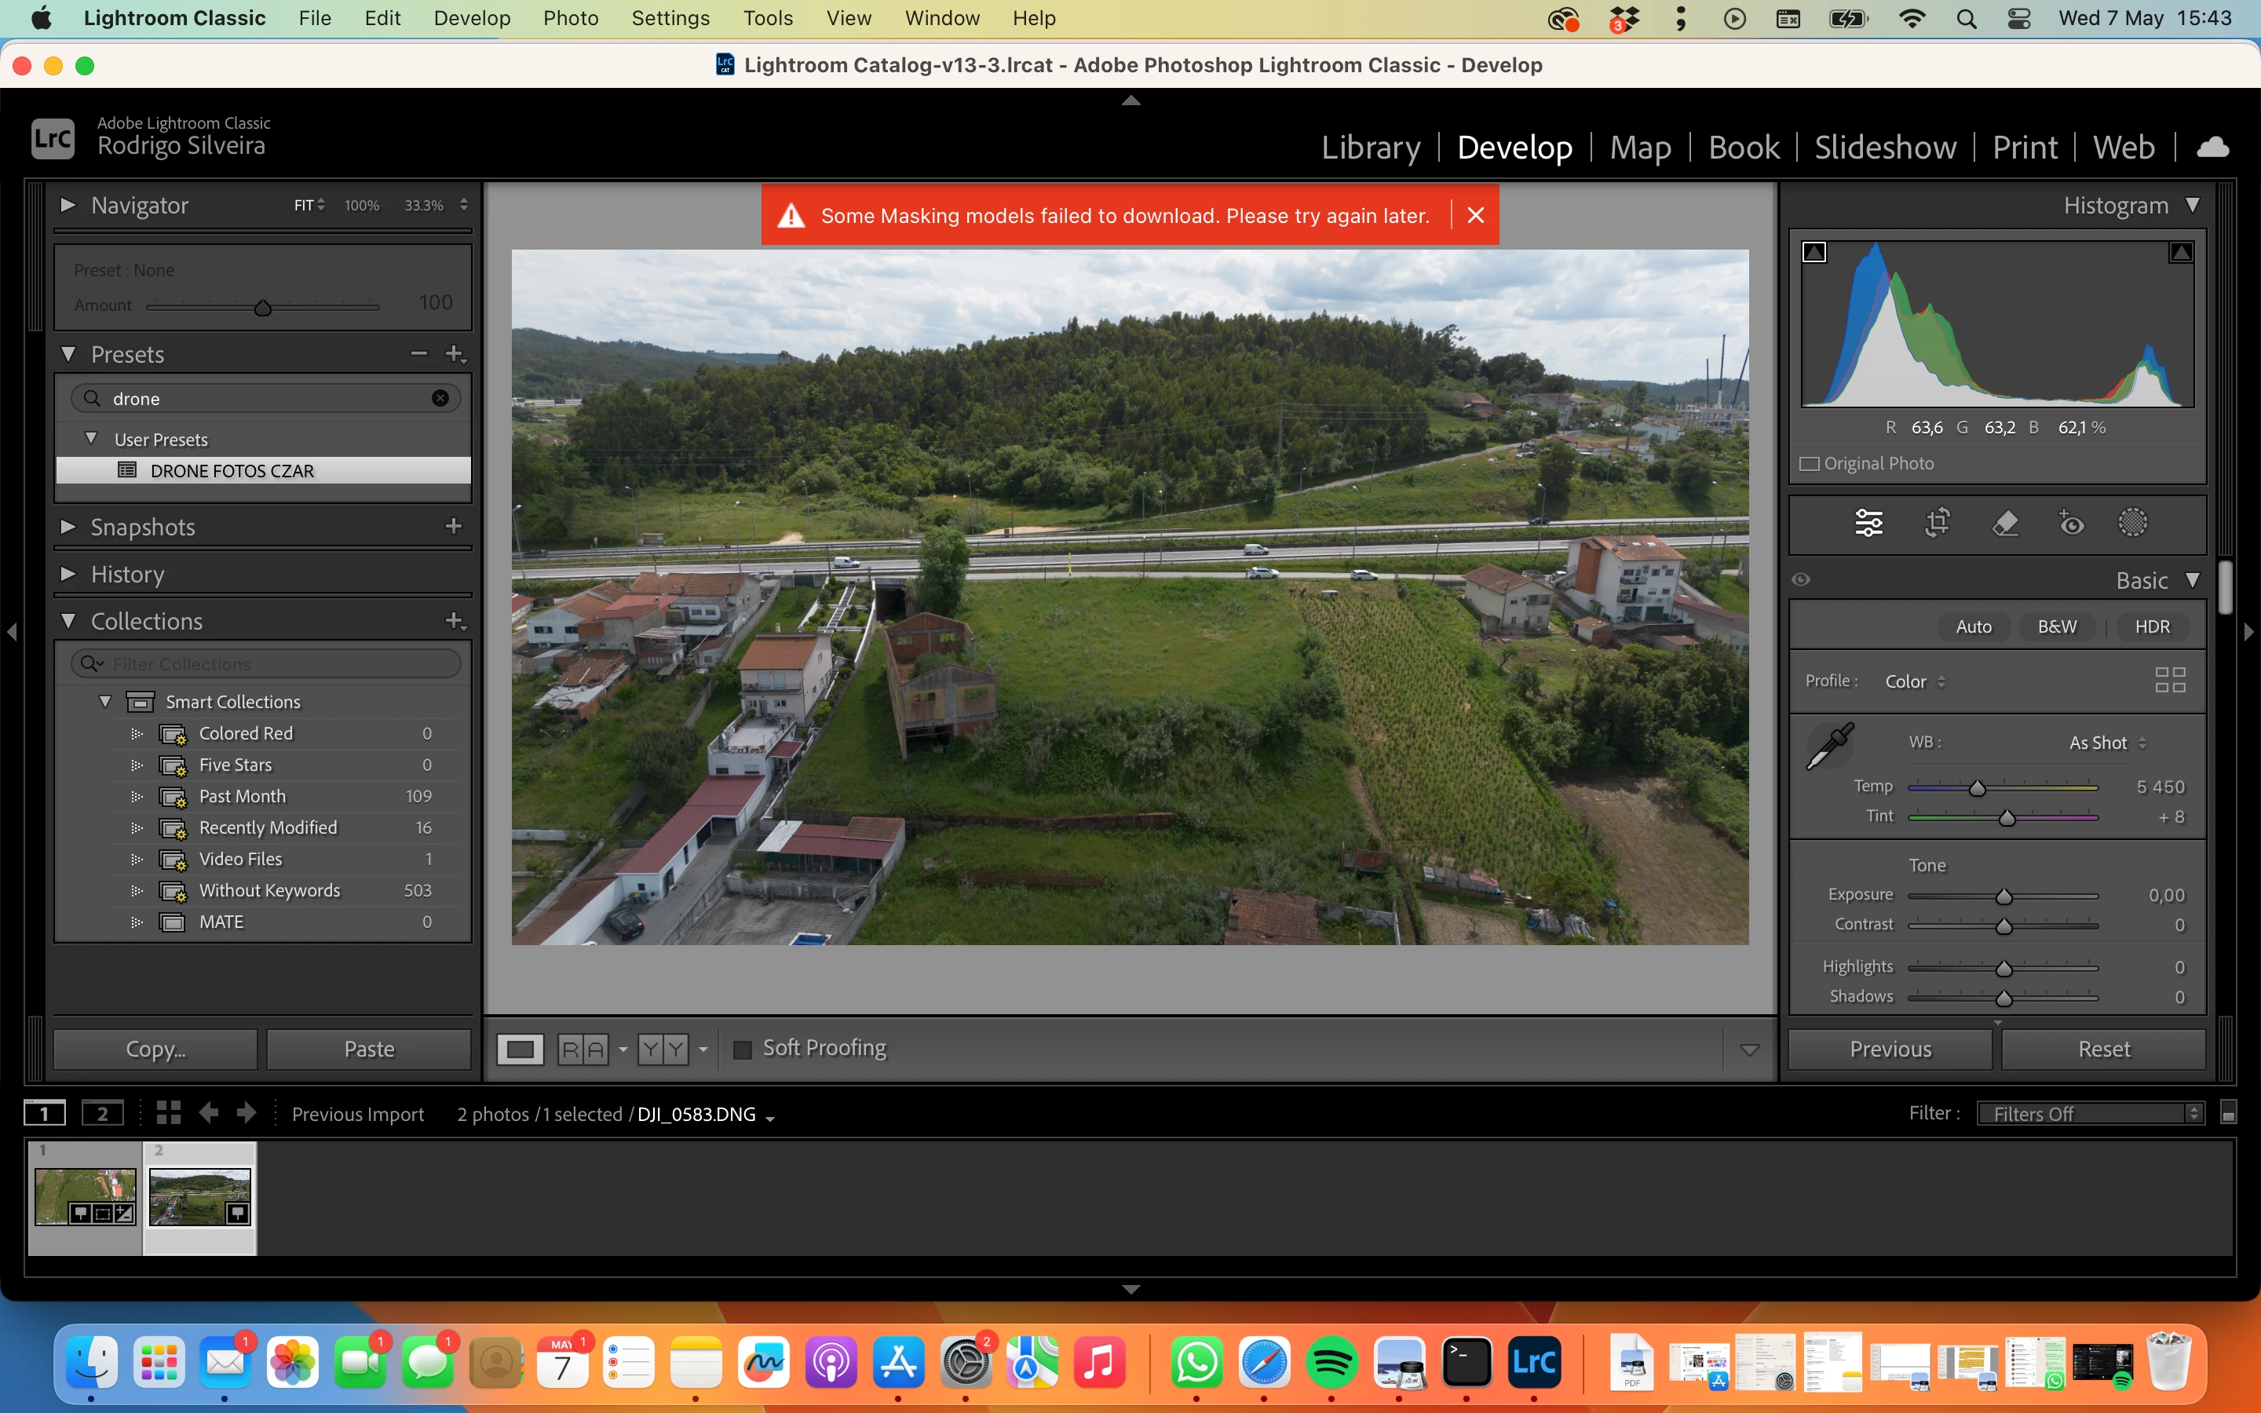Open the Masking tool circle icon
Image resolution: width=2261 pixels, height=1413 pixels.
(2133, 522)
